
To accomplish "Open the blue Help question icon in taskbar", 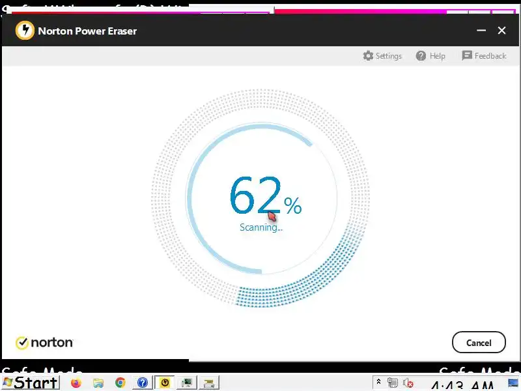I will [x=143, y=383].
